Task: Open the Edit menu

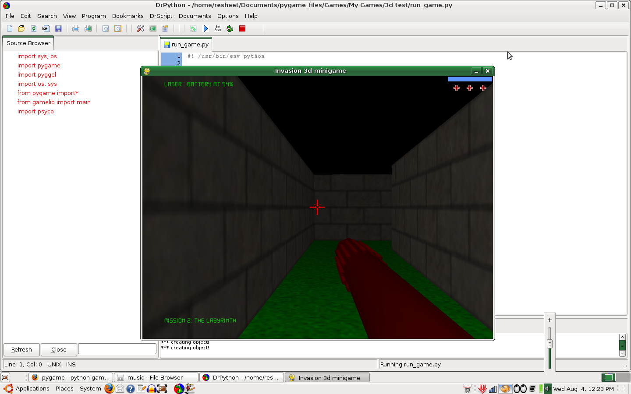Action: (x=26, y=16)
